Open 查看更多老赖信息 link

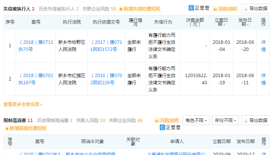23,104
